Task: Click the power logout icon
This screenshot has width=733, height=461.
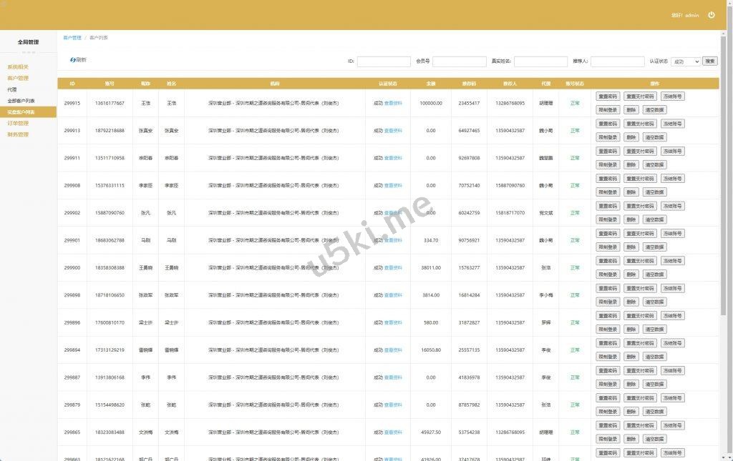Action: tap(711, 14)
